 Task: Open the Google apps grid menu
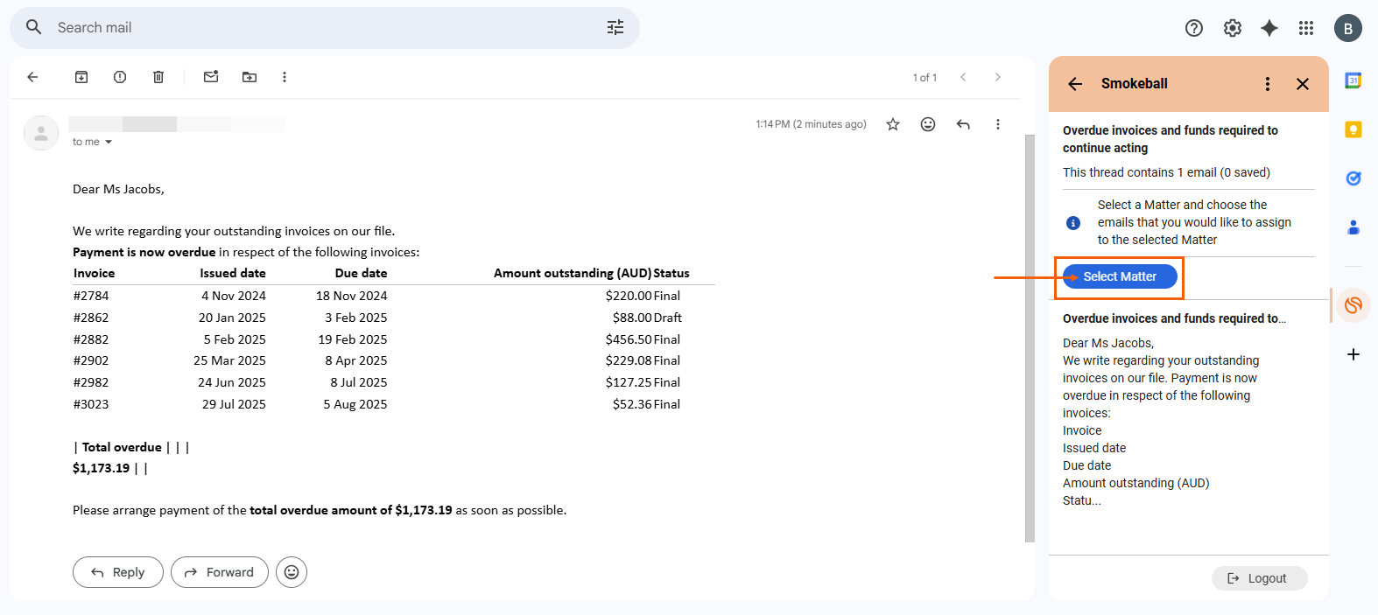tap(1306, 28)
